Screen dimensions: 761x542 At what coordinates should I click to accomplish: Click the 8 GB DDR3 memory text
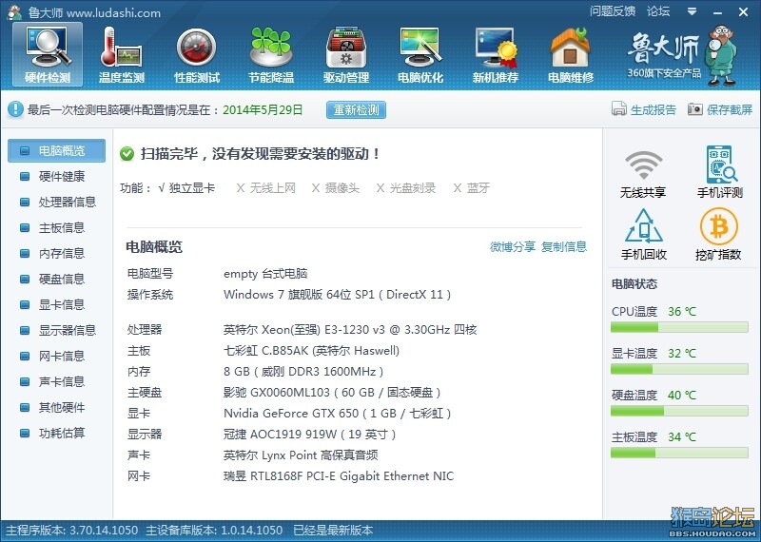click(303, 372)
